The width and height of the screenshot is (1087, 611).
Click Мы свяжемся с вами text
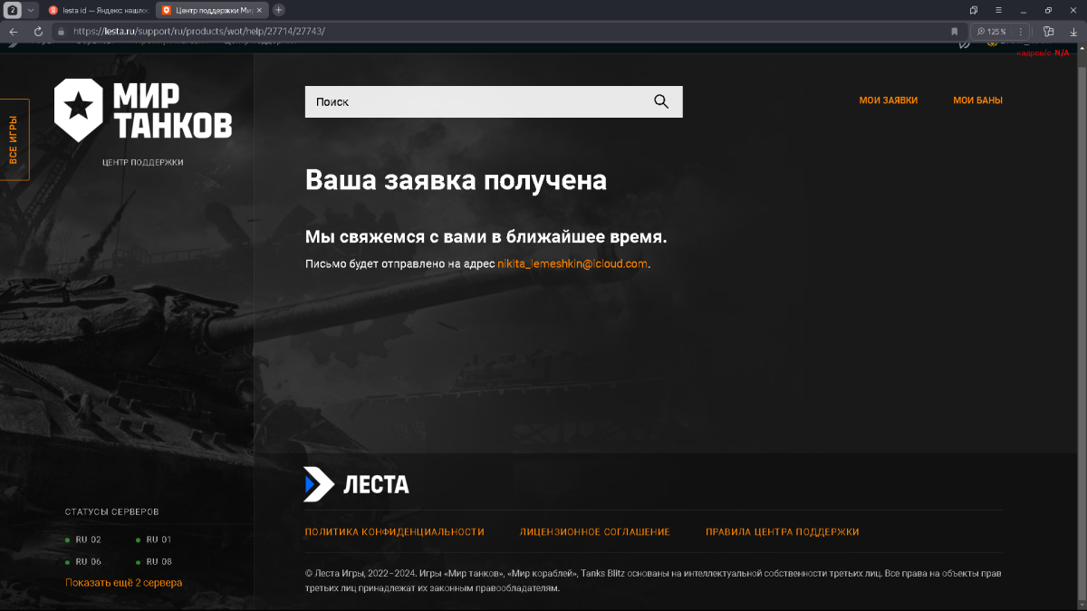click(x=486, y=237)
